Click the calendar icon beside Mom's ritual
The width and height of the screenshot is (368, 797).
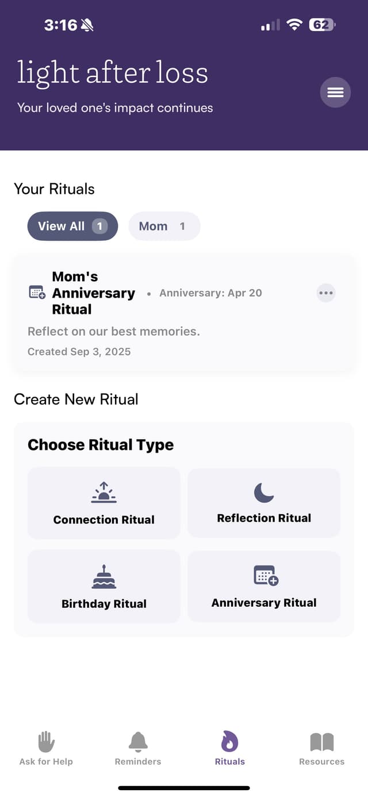[x=37, y=293]
